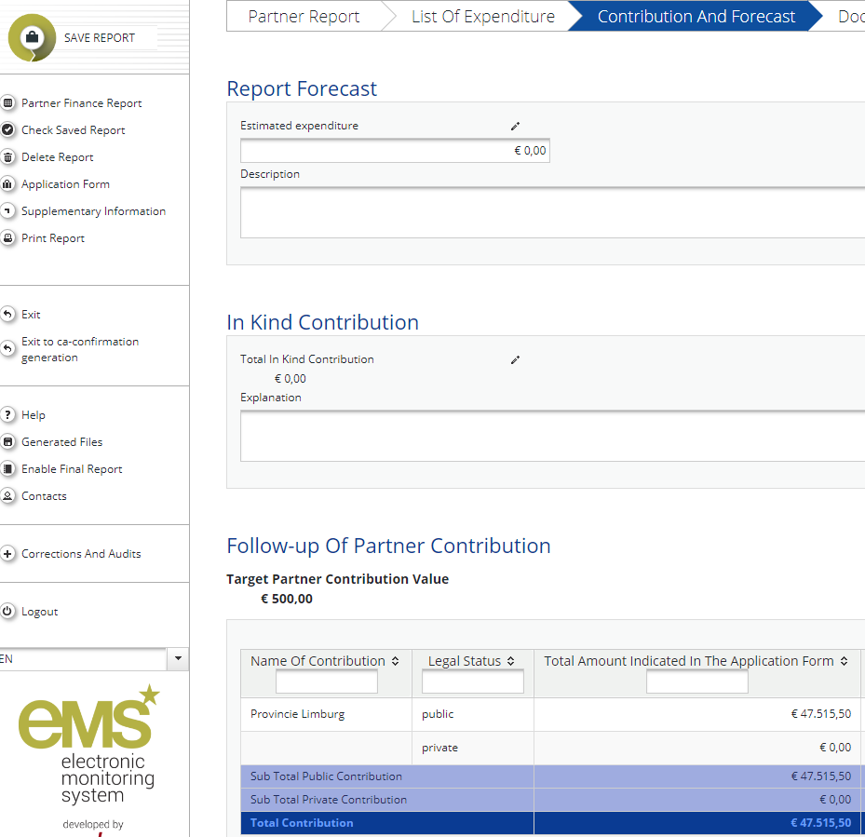Sort table by Legal Status column
865x837 pixels.
click(510, 661)
